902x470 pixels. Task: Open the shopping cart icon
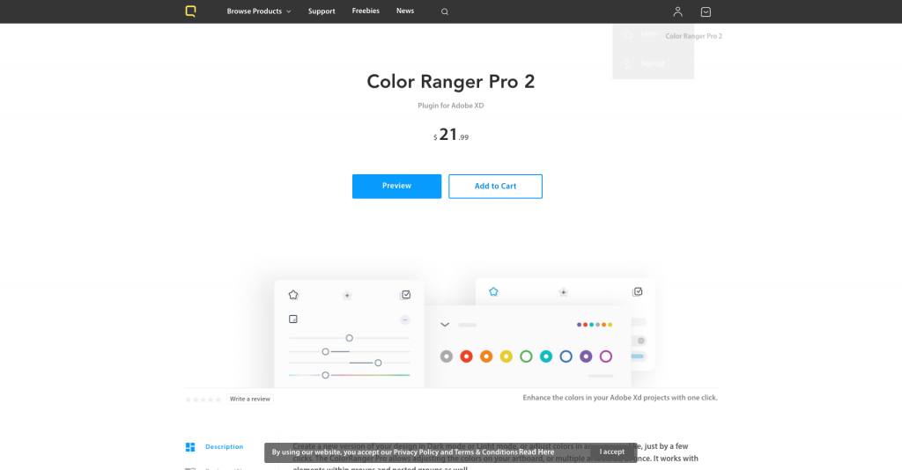point(706,11)
